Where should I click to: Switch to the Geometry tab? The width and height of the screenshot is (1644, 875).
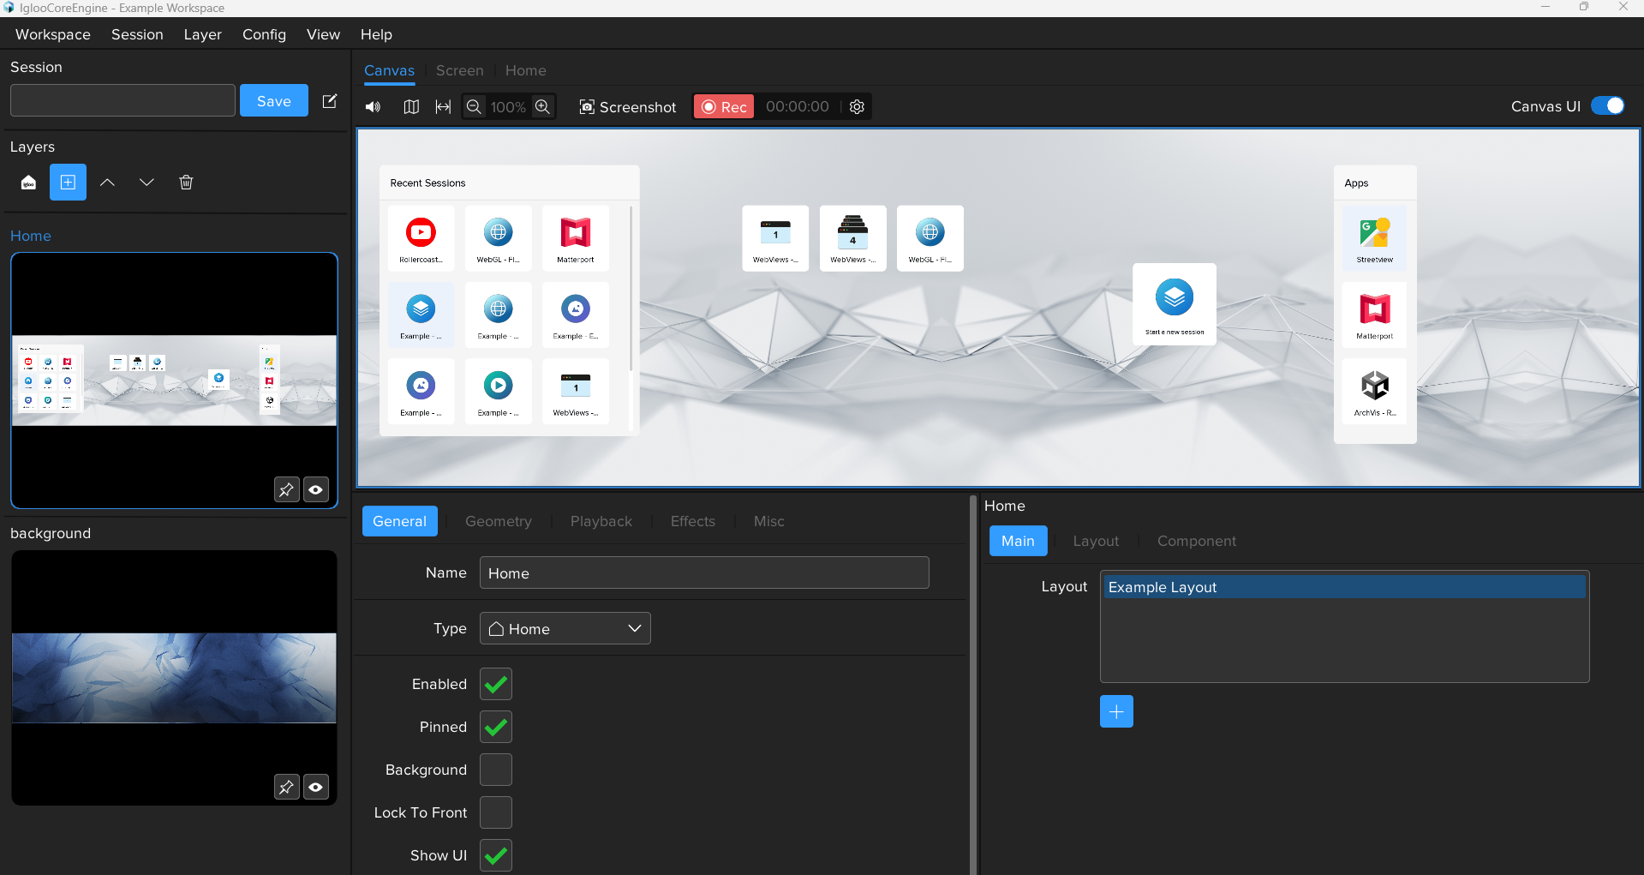point(498,521)
